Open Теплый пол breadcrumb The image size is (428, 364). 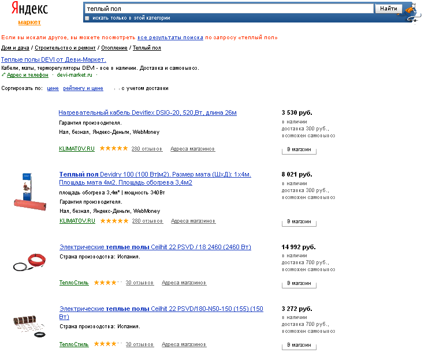coord(147,48)
